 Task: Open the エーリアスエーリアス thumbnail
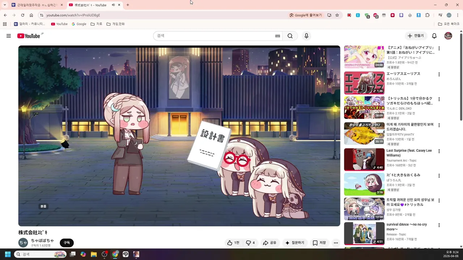[x=364, y=83]
